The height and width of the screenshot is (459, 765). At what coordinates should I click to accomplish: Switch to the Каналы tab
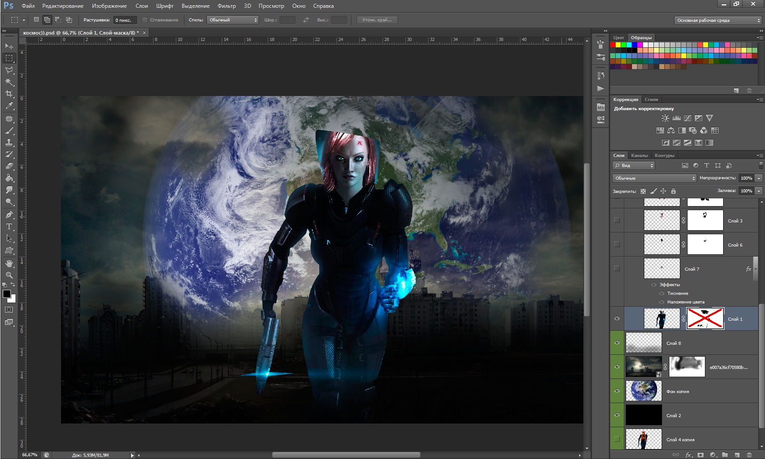639,156
